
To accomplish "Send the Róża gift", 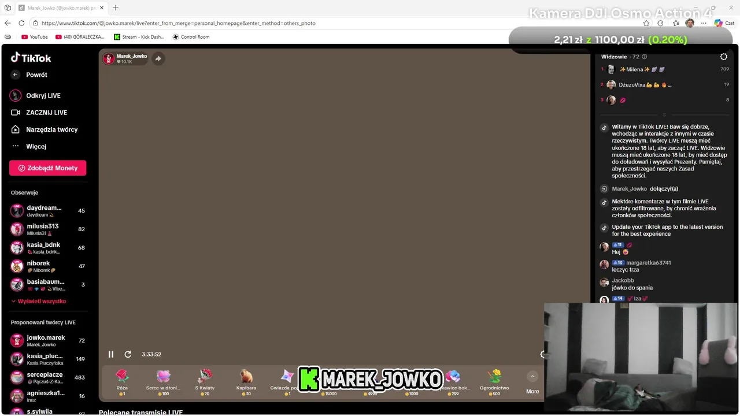I will tap(122, 382).
